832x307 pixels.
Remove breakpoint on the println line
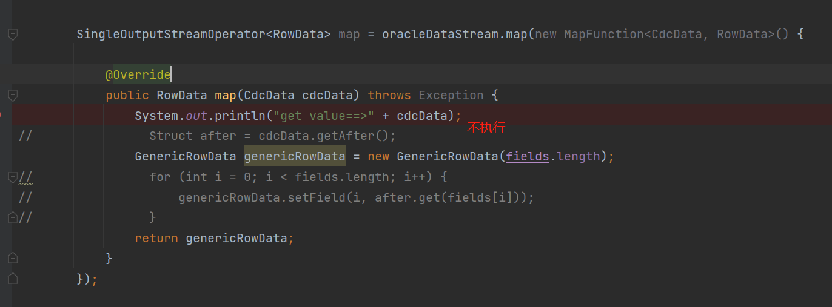(x=2, y=116)
